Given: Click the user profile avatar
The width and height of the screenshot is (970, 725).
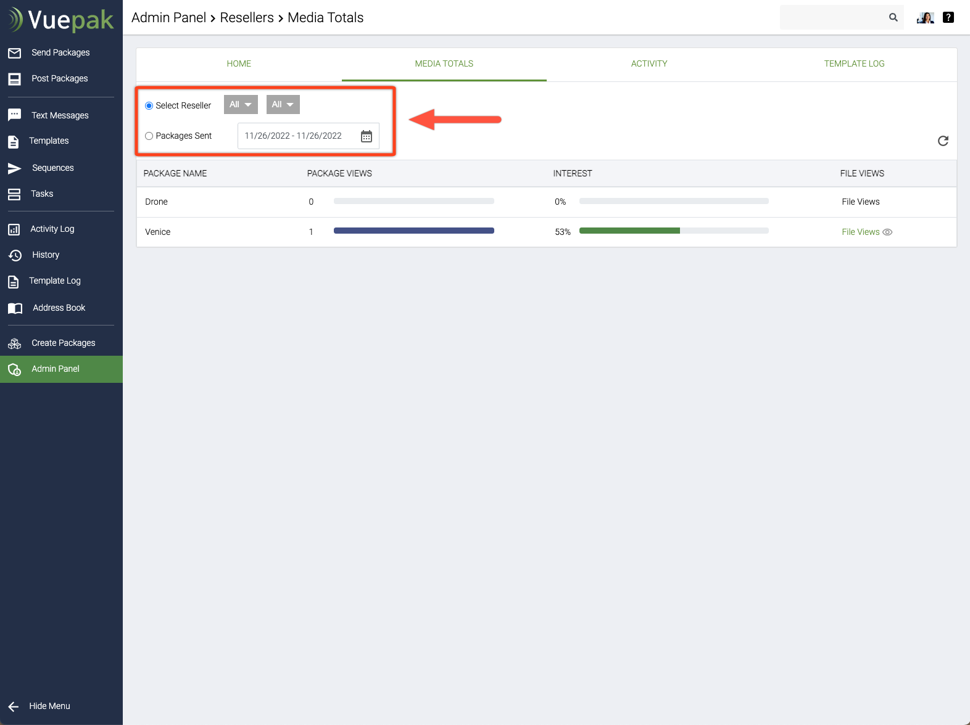Looking at the screenshot, I should 925,17.
